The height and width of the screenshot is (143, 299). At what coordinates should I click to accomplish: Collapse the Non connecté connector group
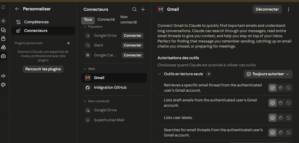[85, 101]
